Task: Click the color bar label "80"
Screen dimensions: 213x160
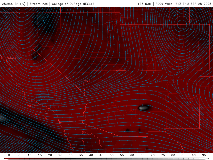Action: pyautogui.click(x=173, y=155)
